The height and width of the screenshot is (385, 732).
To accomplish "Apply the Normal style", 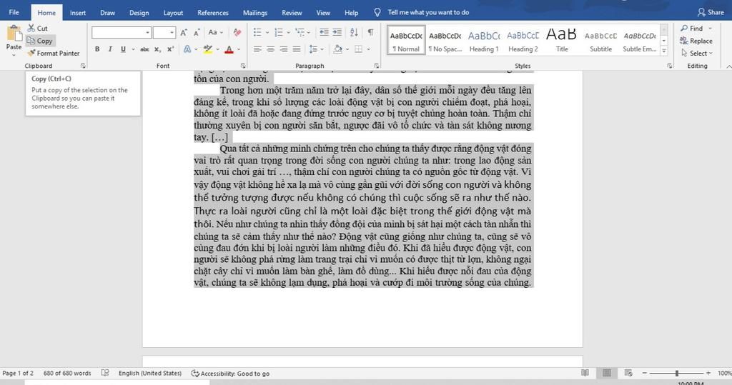I will coord(406,41).
